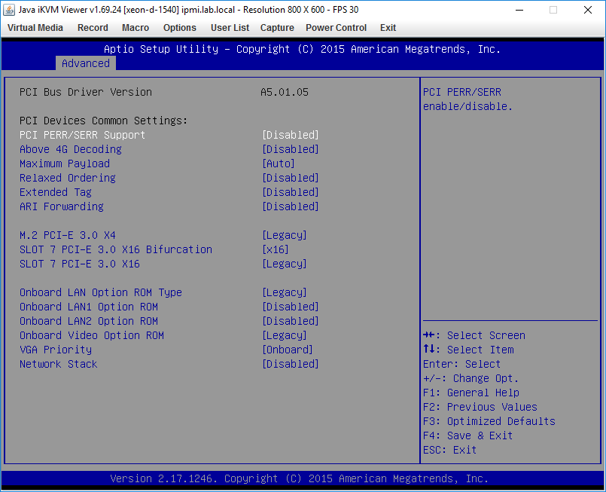The image size is (606, 492).
Task: Click the Exit menu item
Action: [x=388, y=28]
